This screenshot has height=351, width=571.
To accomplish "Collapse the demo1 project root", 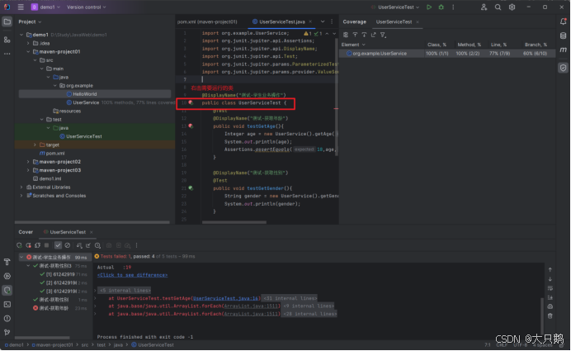I will pyautogui.click(x=21, y=35).
